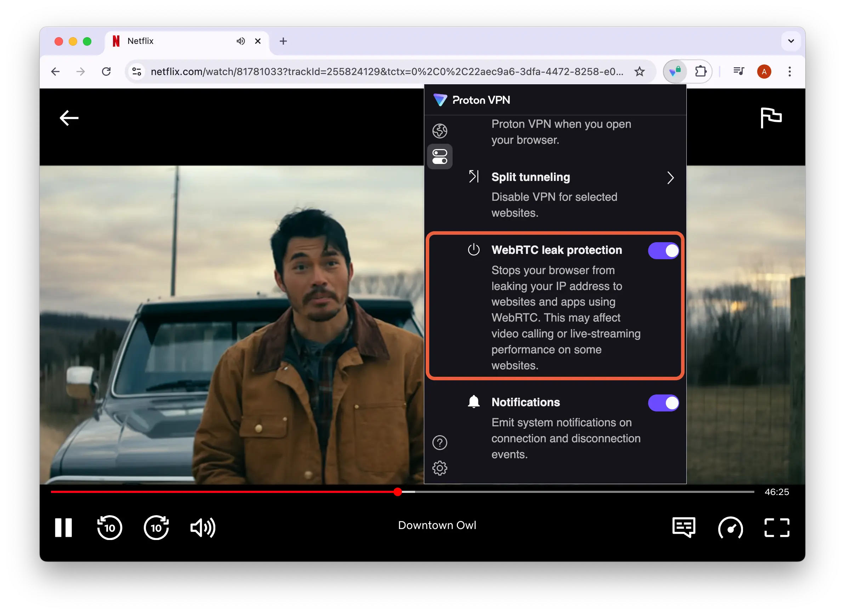View site information icon in address bar
This screenshot has height=614, width=845.
[137, 72]
